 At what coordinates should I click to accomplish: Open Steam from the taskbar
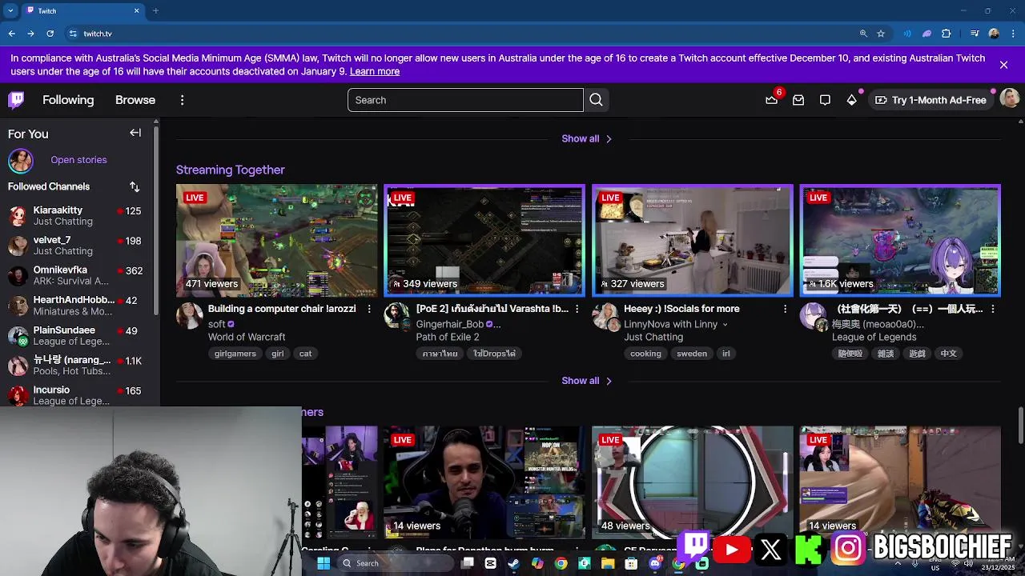coord(514,563)
